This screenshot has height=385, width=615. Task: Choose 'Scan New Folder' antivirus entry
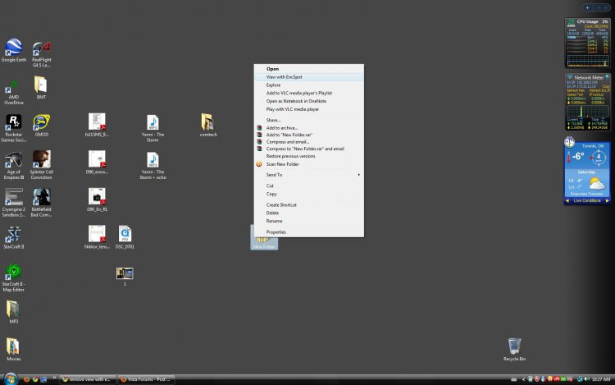coord(309,164)
